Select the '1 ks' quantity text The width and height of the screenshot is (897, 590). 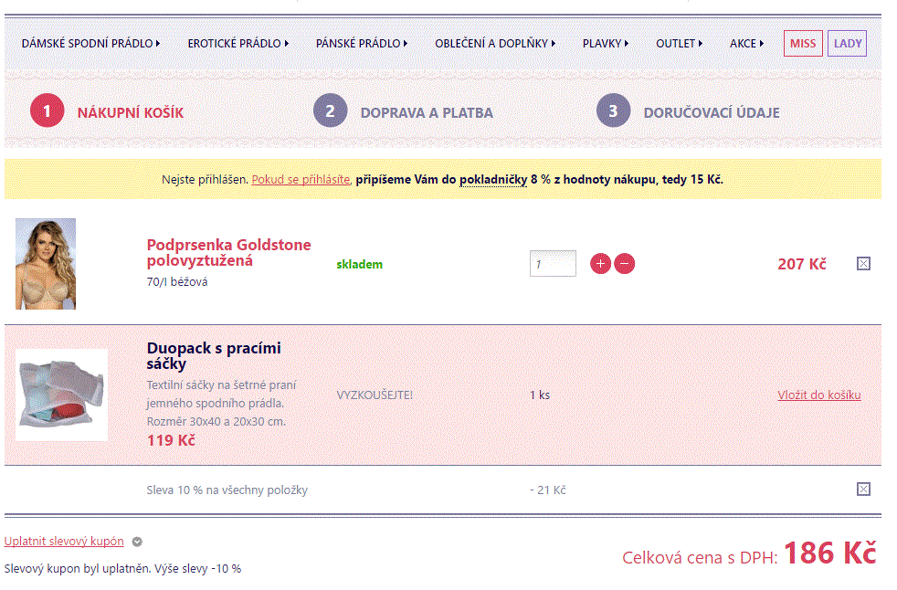pyautogui.click(x=540, y=395)
